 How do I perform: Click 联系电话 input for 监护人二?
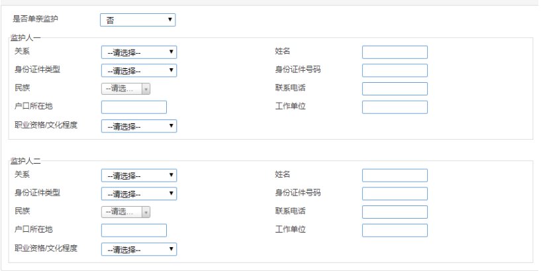pos(395,212)
